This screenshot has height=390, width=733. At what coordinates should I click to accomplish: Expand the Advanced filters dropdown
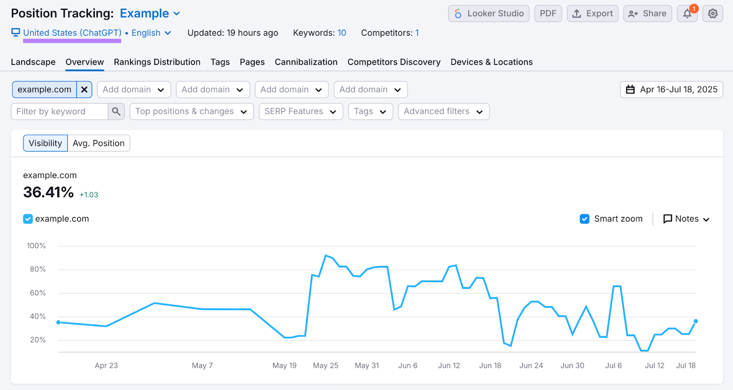click(x=443, y=111)
